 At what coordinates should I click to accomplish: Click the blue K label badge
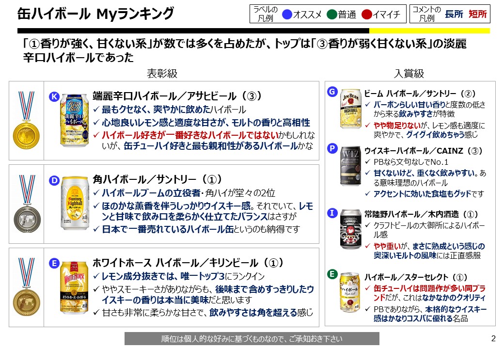54,97
